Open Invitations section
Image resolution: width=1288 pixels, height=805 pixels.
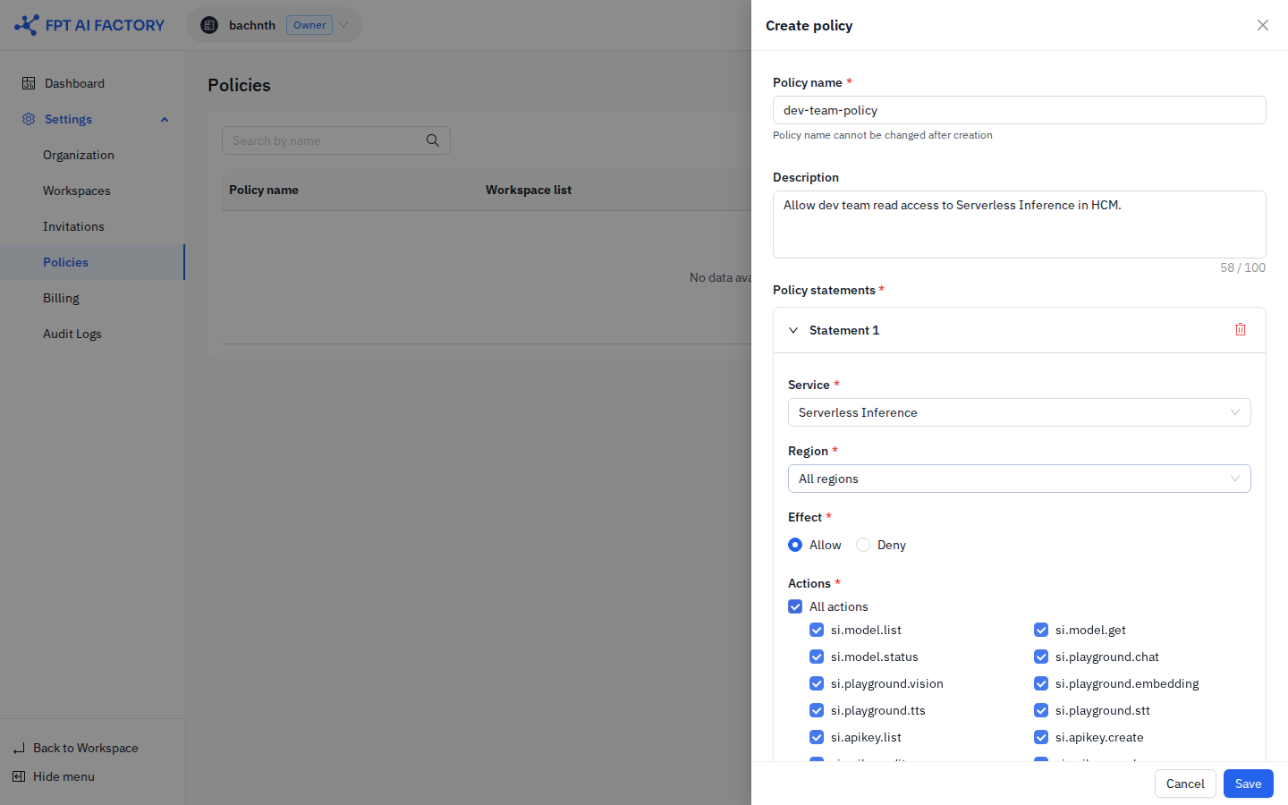[x=73, y=226]
